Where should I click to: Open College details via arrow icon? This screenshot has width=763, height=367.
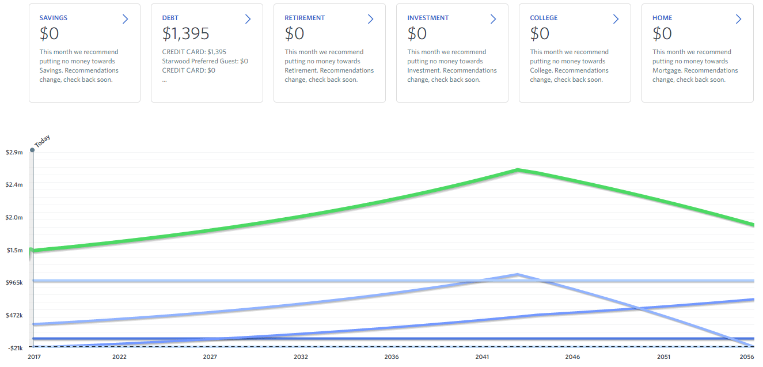coord(616,19)
